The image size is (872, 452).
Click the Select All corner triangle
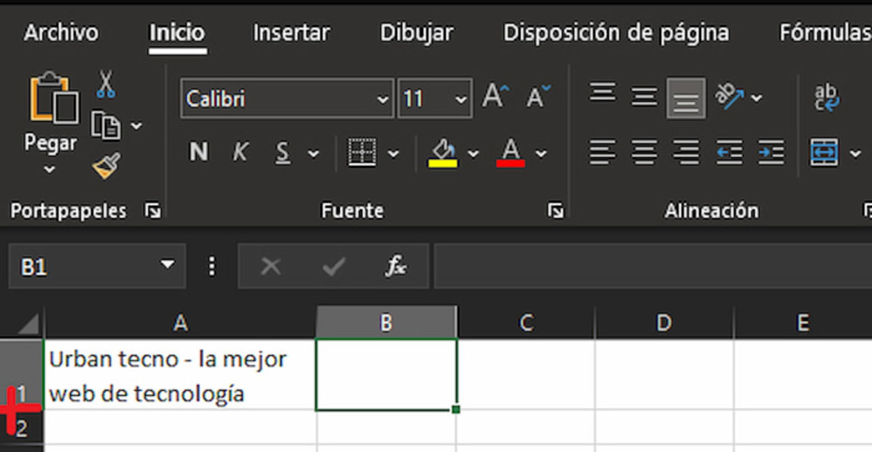click(x=28, y=324)
